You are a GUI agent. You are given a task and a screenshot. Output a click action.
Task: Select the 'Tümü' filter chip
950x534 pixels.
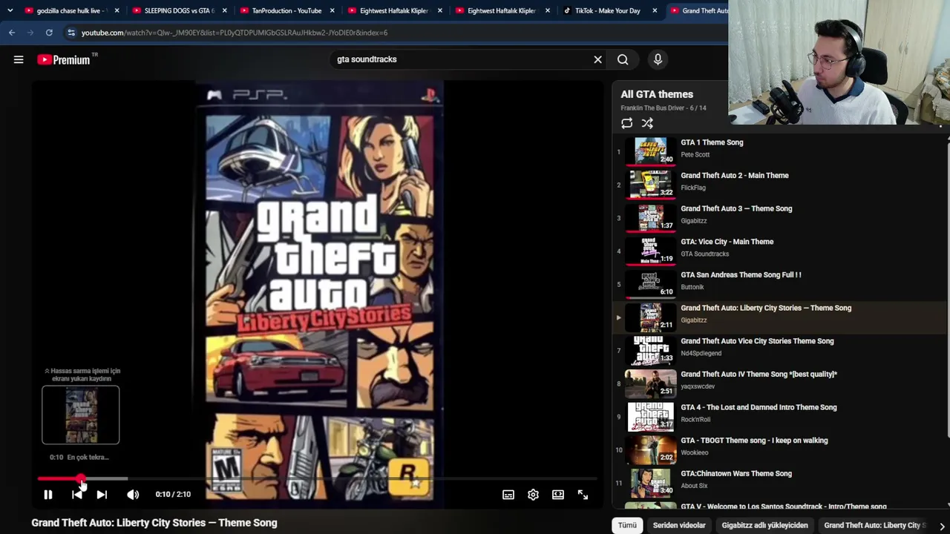pos(627,525)
